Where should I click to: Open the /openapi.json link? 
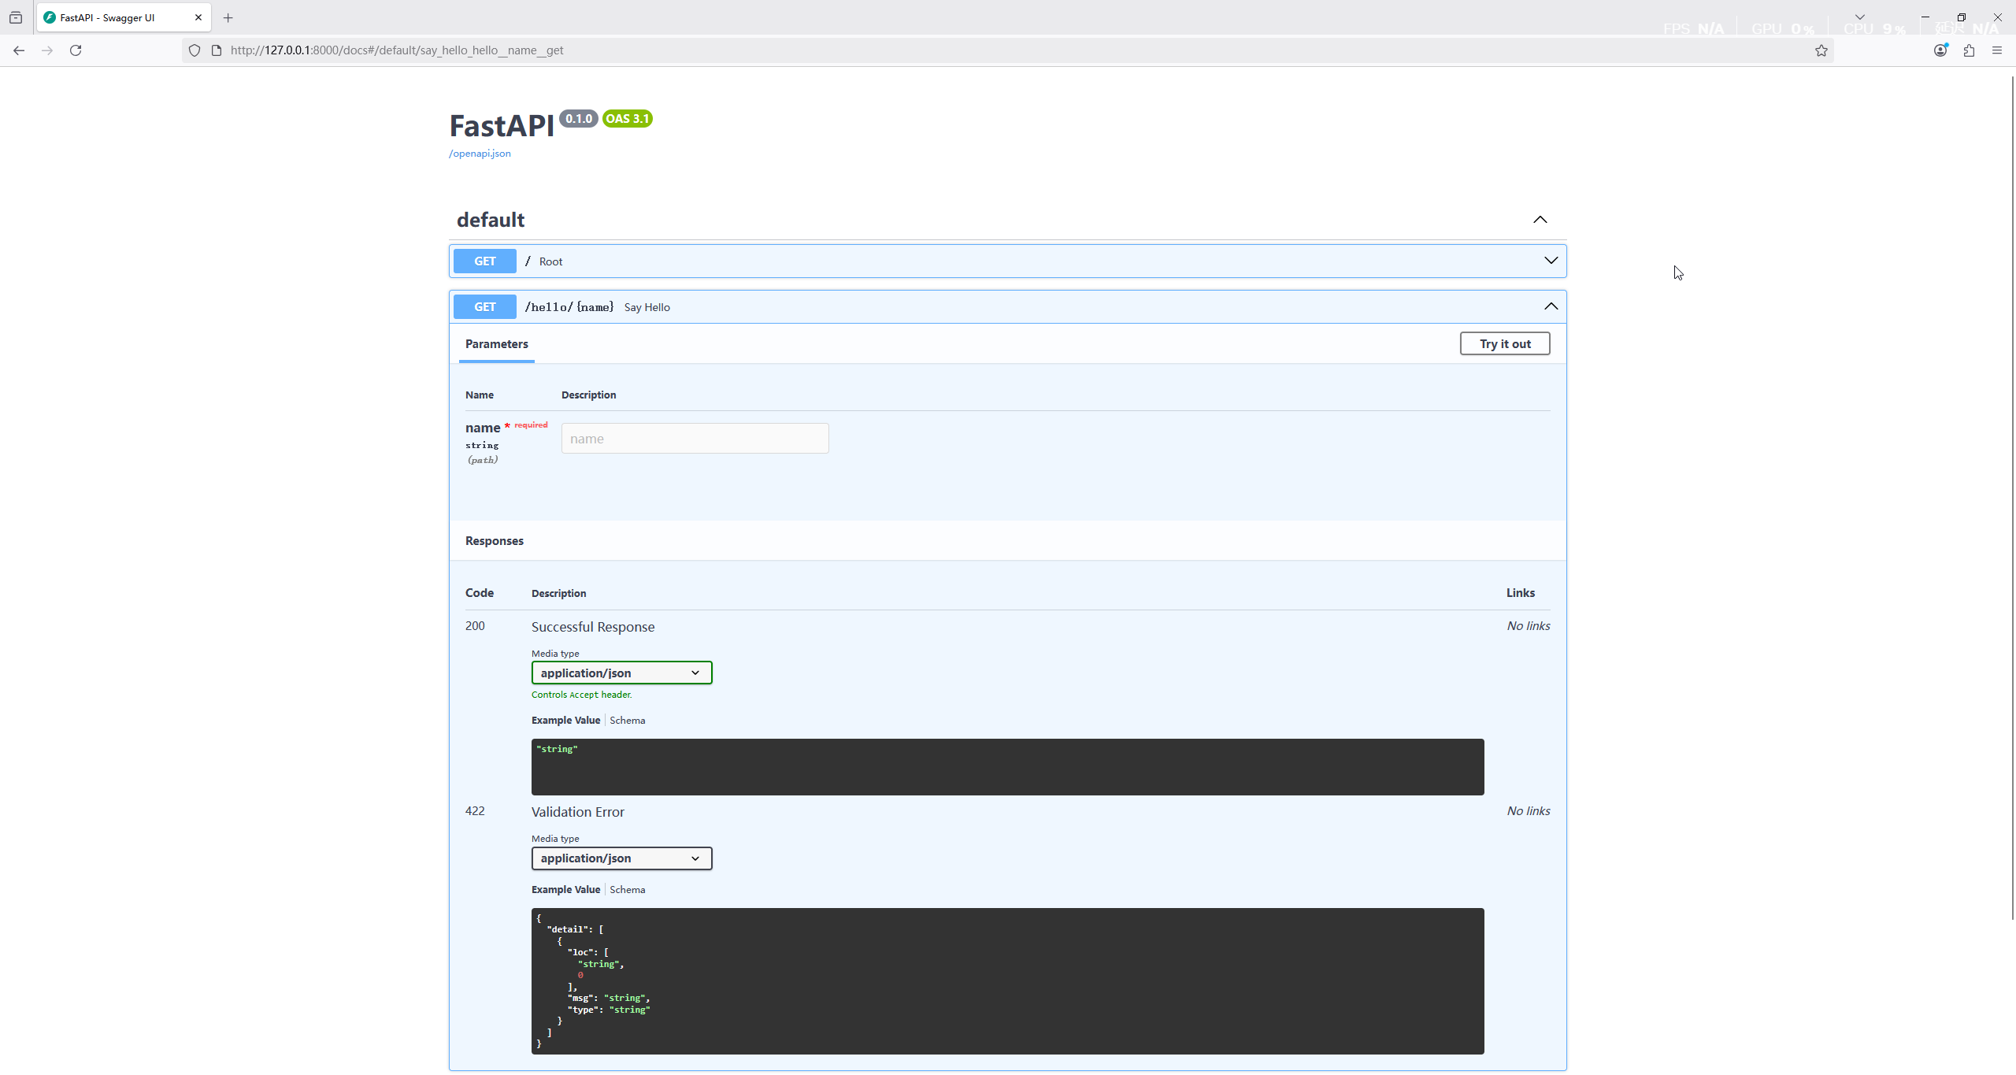tap(480, 154)
